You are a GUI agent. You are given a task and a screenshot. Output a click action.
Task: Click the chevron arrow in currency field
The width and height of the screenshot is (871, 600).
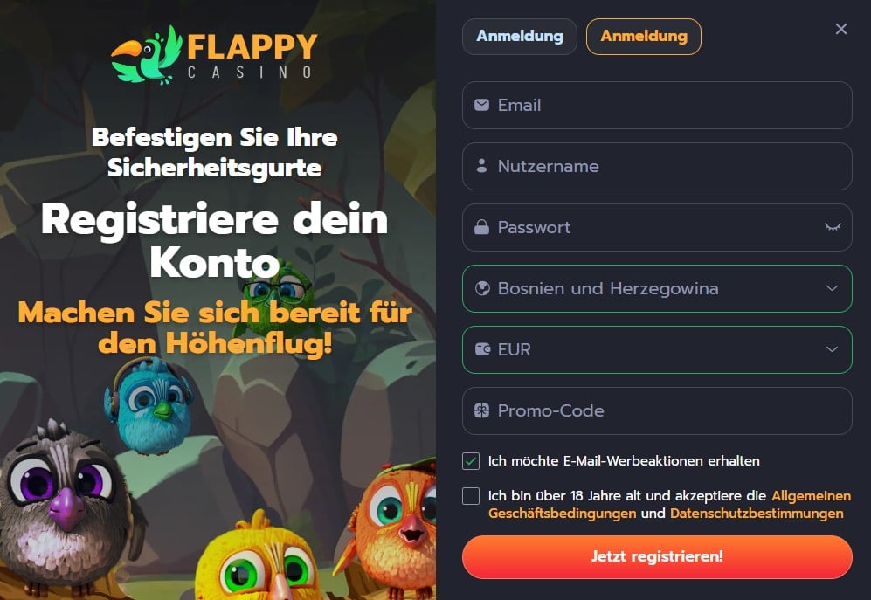pos(832,349)
